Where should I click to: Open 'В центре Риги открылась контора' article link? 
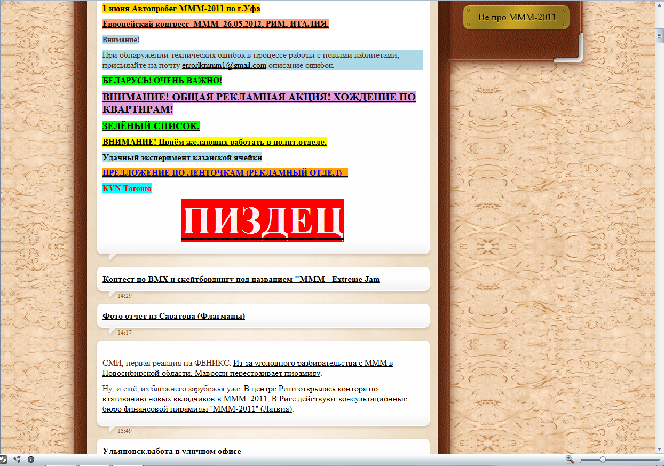tap(240, 394)
